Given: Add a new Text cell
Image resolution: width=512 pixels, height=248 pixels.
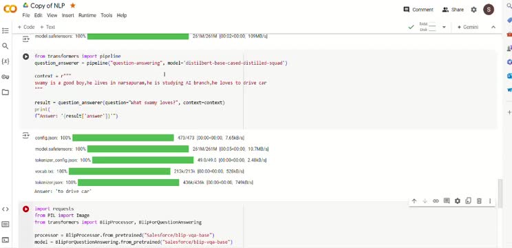Looking at the screenshot, I should click(x=47, y=27).
